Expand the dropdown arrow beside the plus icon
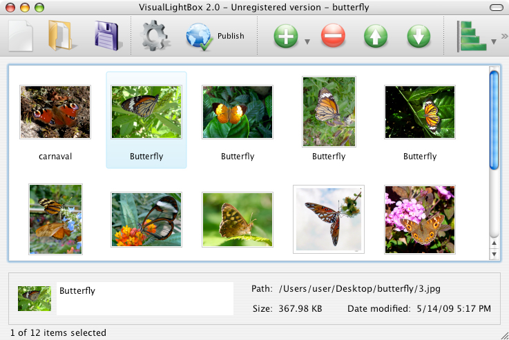This screenshot has width=509, height=340. click(307, 41)
